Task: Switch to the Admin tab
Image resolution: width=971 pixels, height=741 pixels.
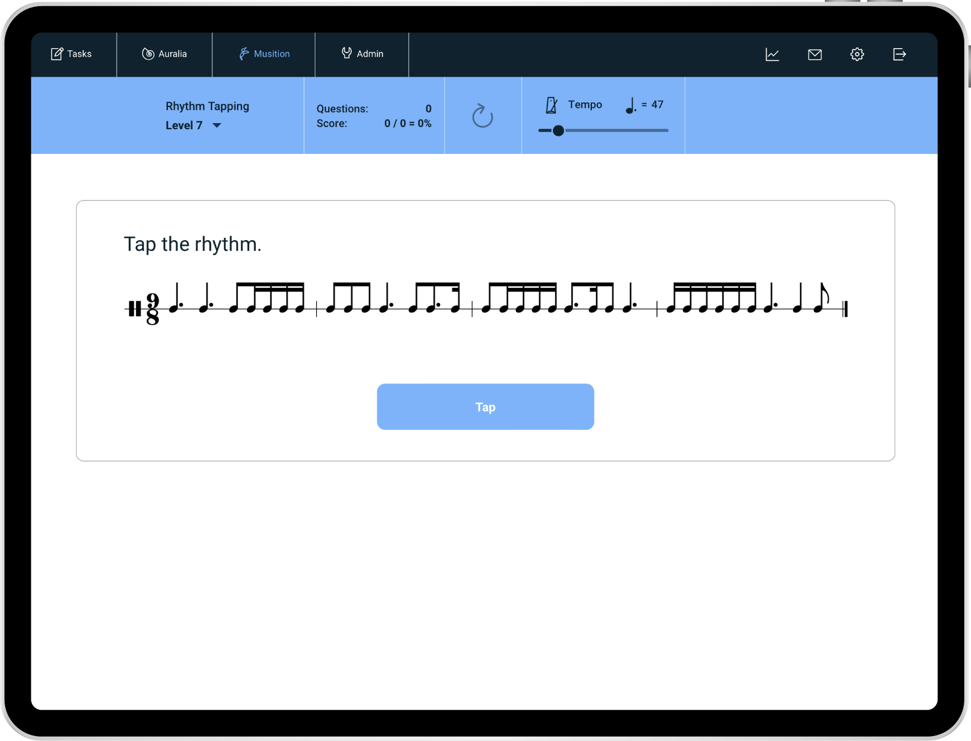Action: pos(362,54)
